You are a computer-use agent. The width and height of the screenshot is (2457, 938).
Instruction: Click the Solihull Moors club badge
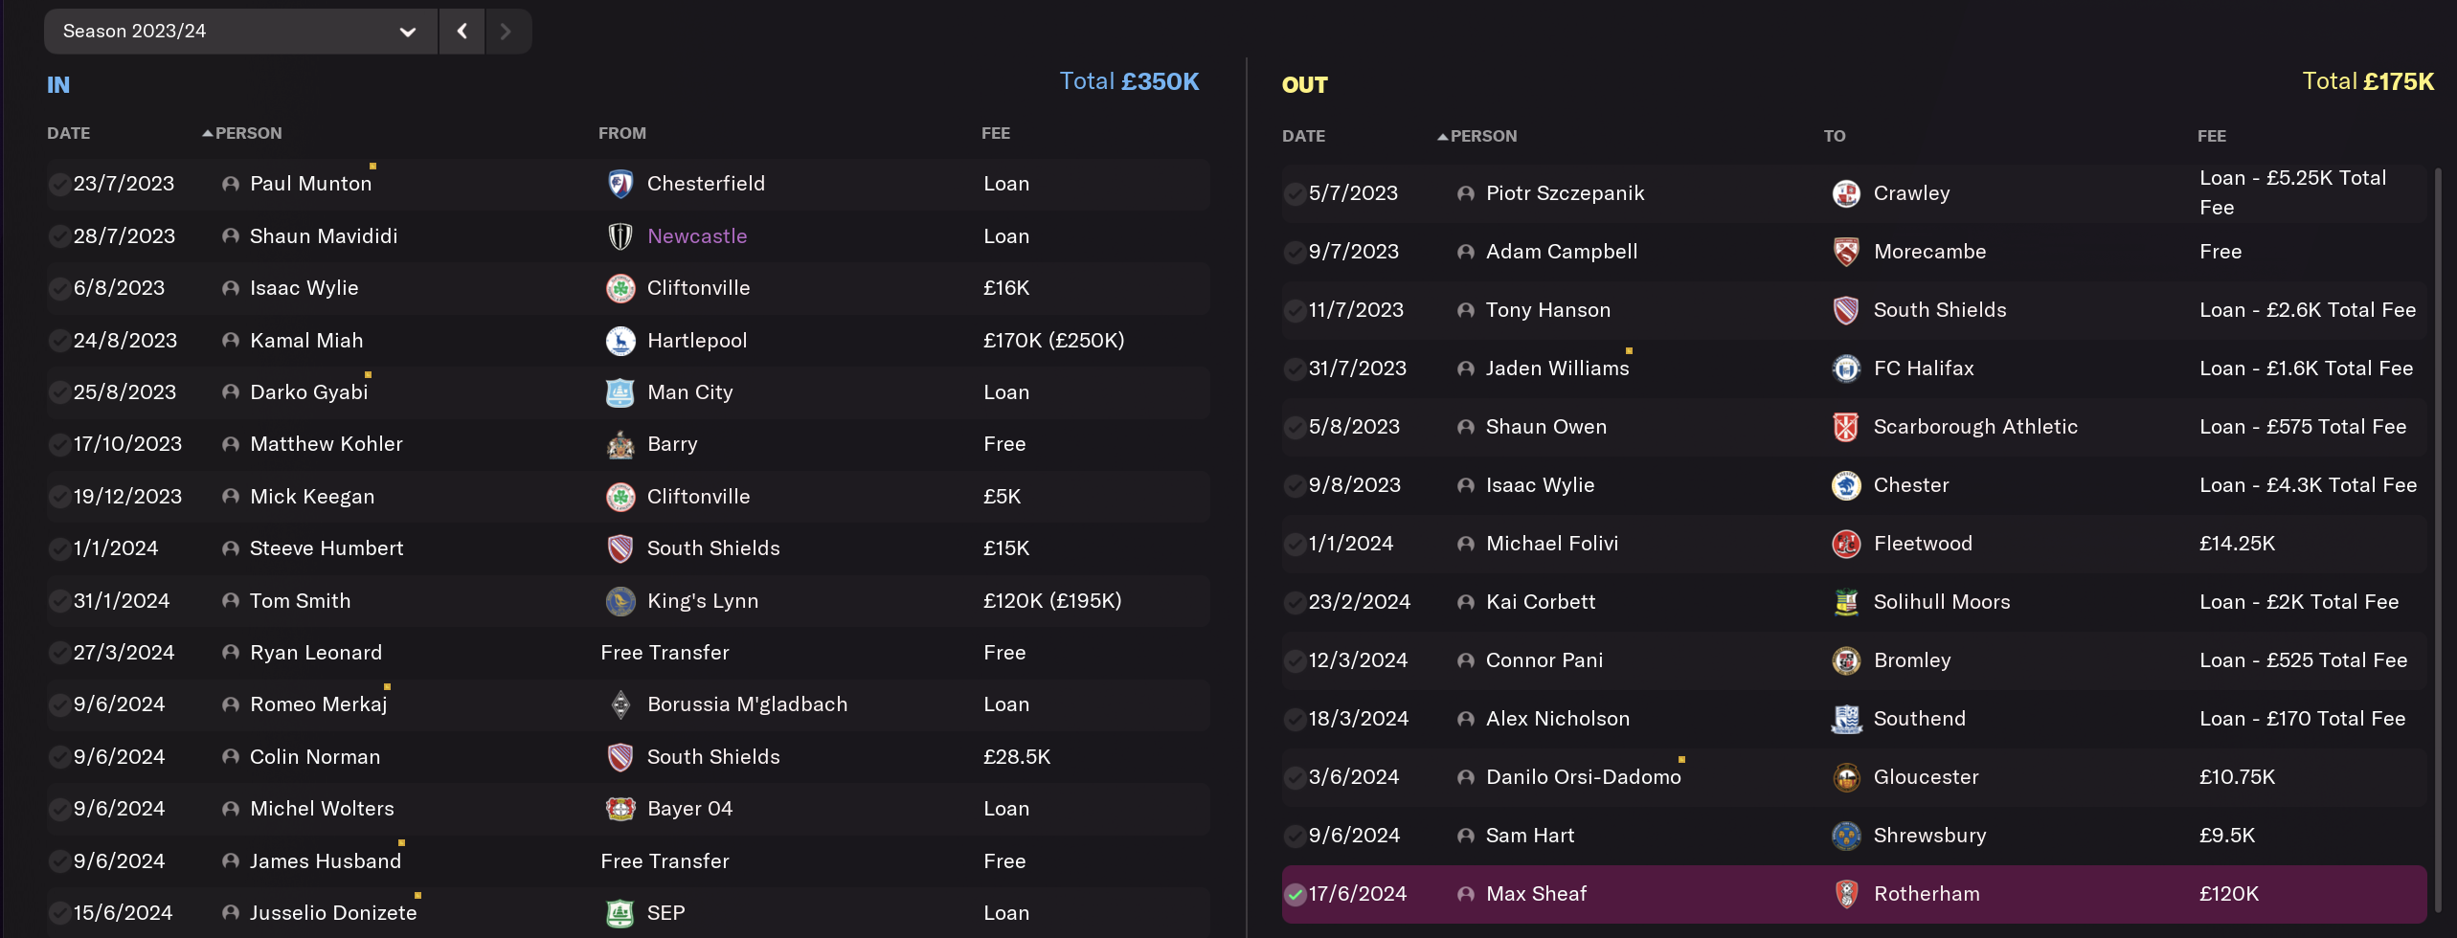(x=1846, y=602)
